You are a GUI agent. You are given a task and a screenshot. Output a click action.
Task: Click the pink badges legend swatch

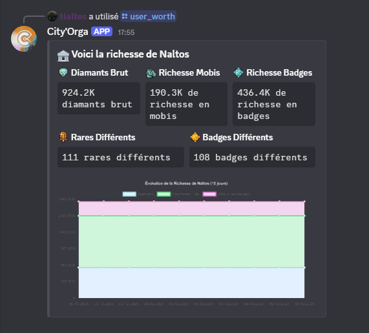(x=209, y=194)
